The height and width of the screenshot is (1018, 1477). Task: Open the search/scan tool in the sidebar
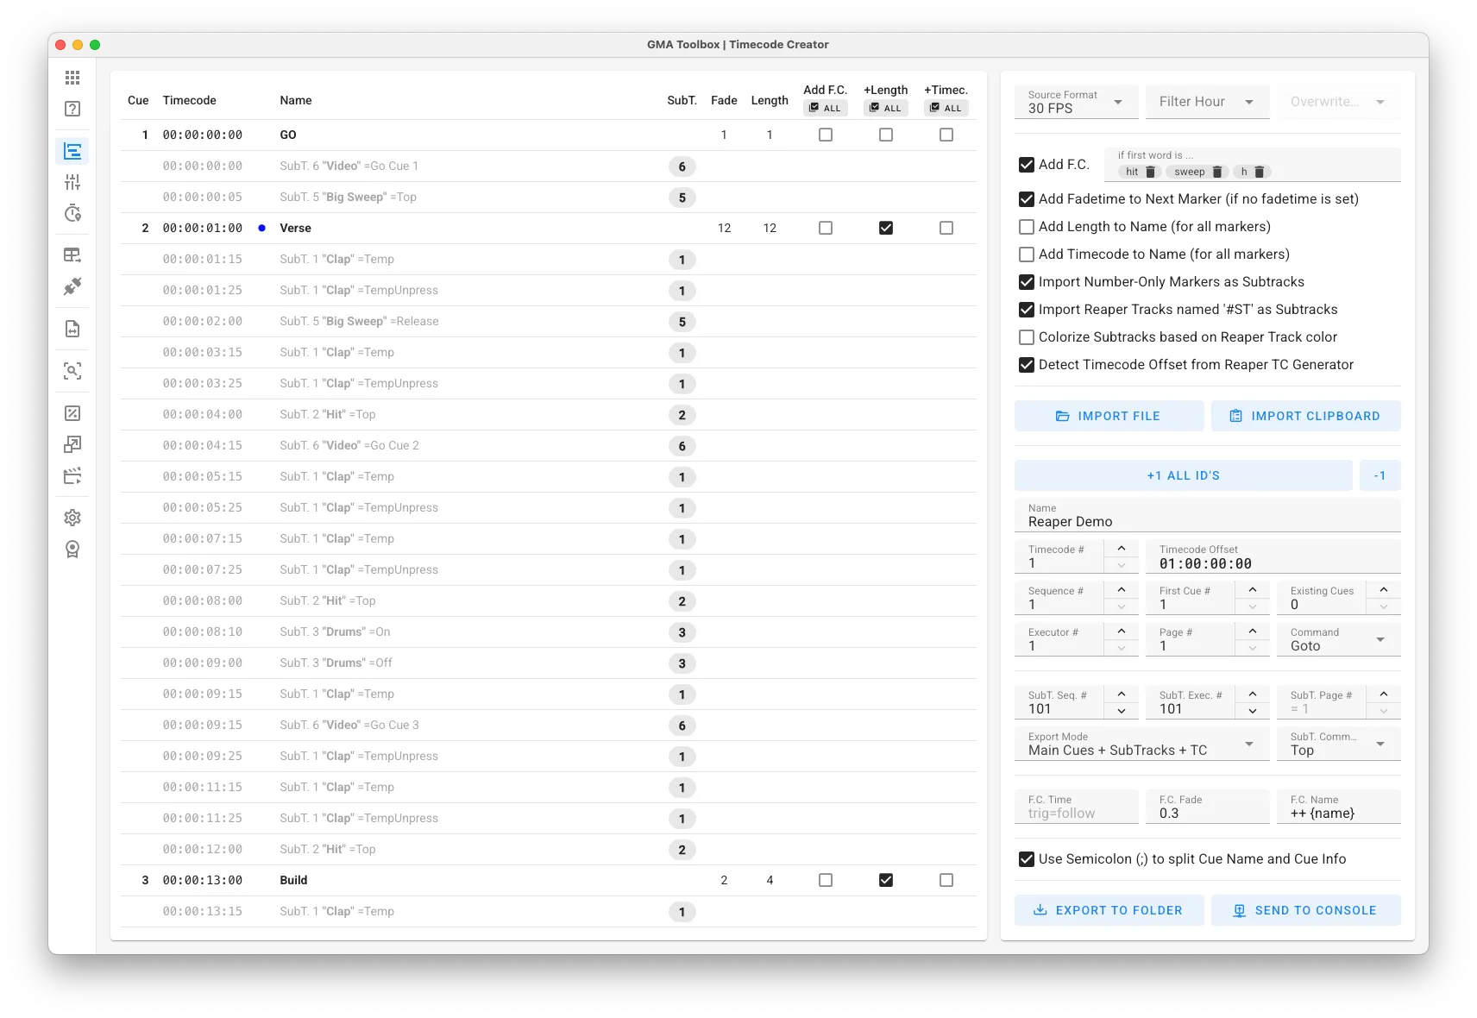tap(73, 372)
